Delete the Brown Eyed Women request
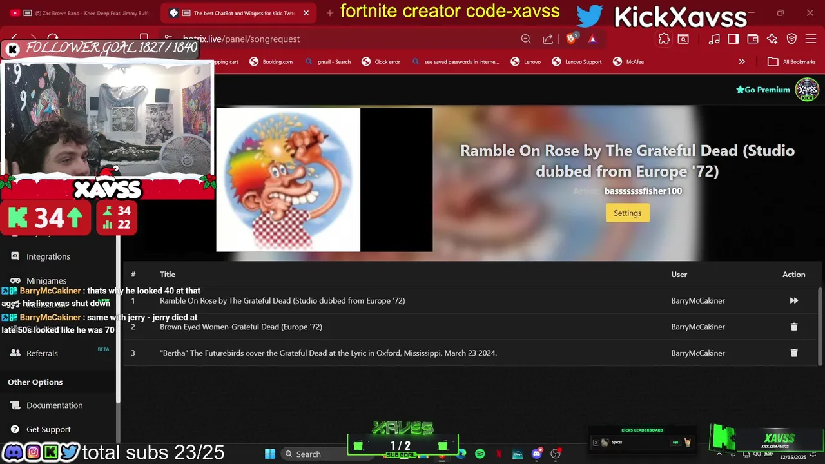The height and width of the screenshot is (464, 825). [793, 327]
